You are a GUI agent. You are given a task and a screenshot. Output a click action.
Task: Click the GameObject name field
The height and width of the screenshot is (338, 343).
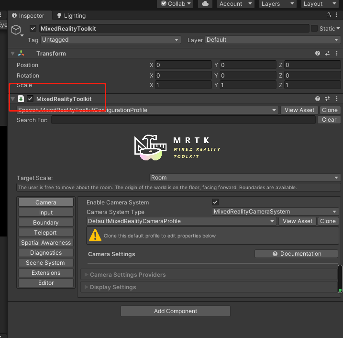click(x=174, y=28)
